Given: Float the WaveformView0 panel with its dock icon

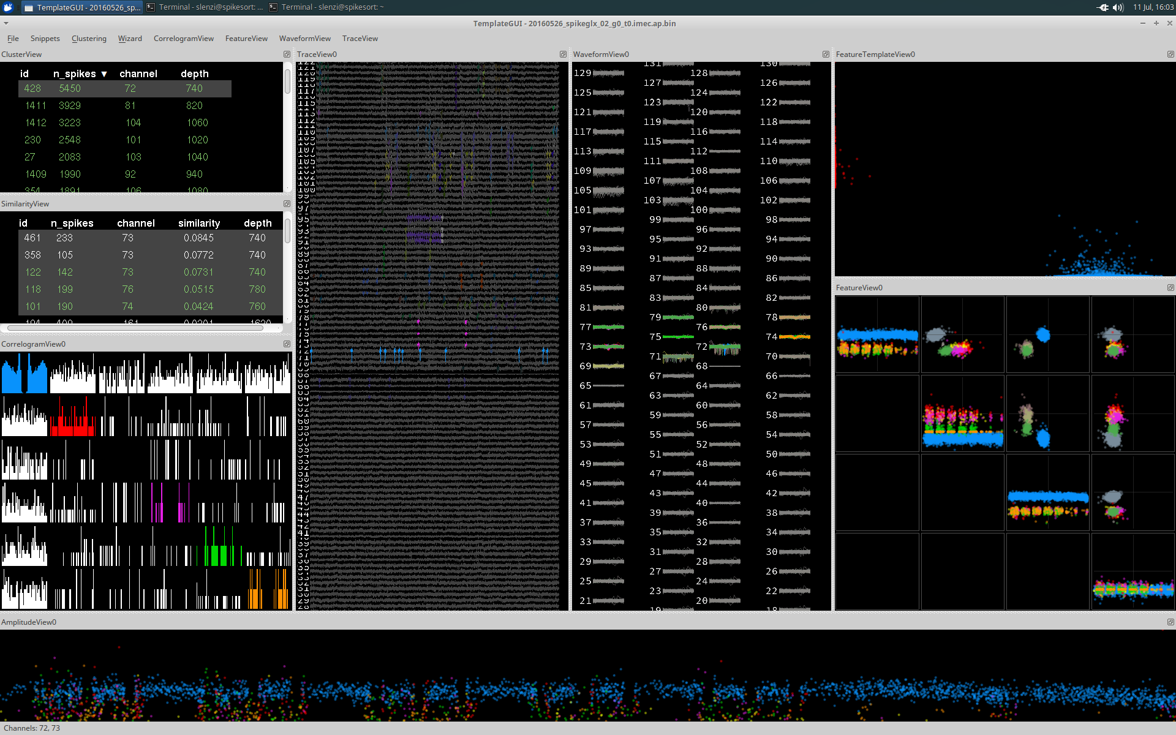Looking at the screenshot, I should pyautogui.click(x=826, y=55).
